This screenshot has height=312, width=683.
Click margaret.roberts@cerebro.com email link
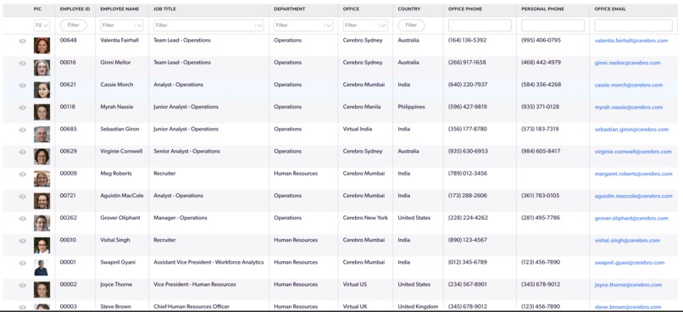pos(633,174)
